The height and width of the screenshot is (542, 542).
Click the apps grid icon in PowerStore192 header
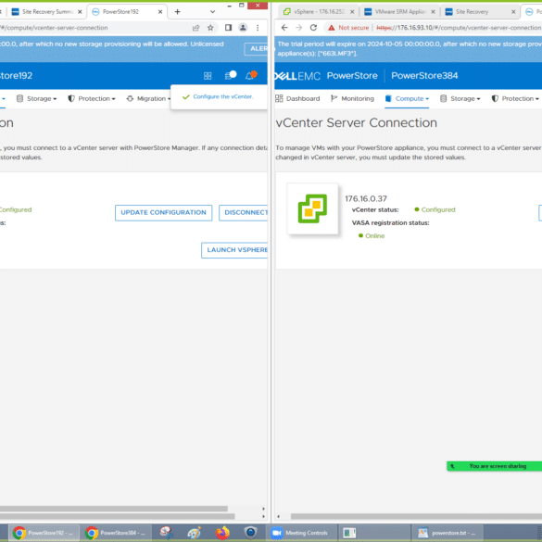[208, 76]
